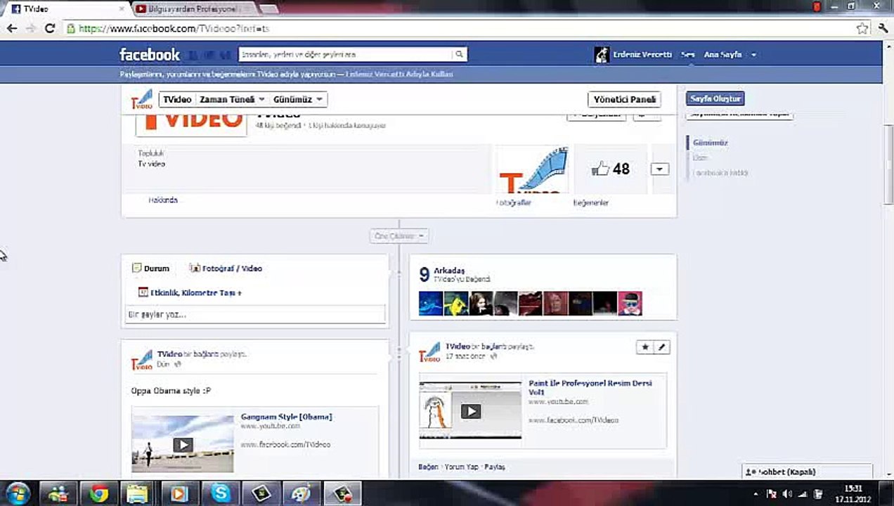The width and height of the screenshot is (894, 506).
Task: Click volume speaker in system tray
Action: pos(788,494)
